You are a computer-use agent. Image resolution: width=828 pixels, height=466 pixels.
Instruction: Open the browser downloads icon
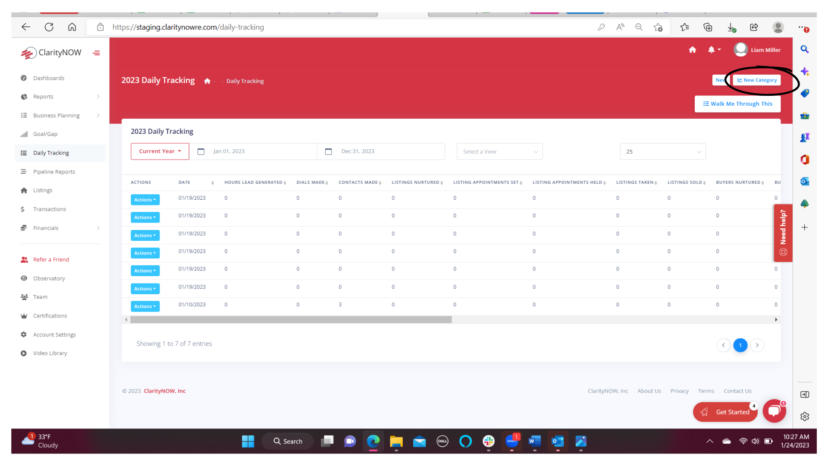(731, 27)
